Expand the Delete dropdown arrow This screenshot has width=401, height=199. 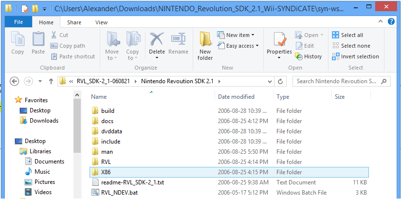coord(157,58)
